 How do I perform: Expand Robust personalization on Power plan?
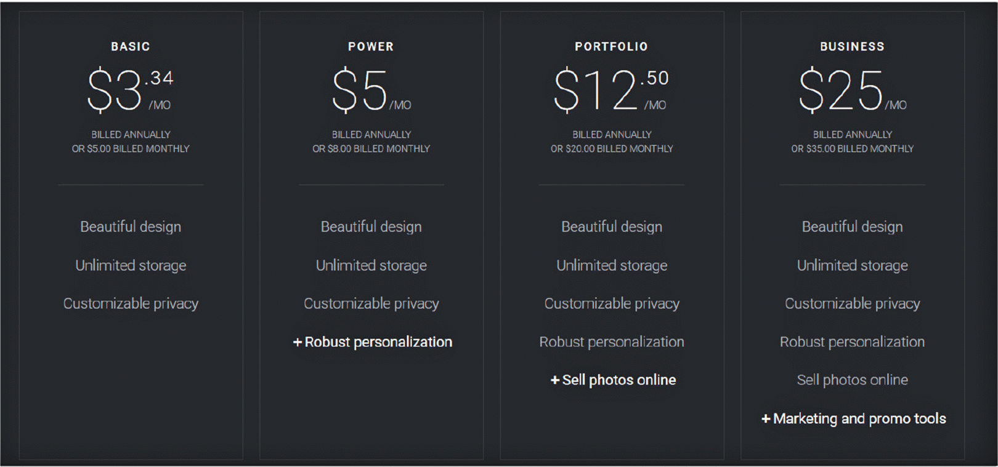pyautogui.click(x=372, y=341)
